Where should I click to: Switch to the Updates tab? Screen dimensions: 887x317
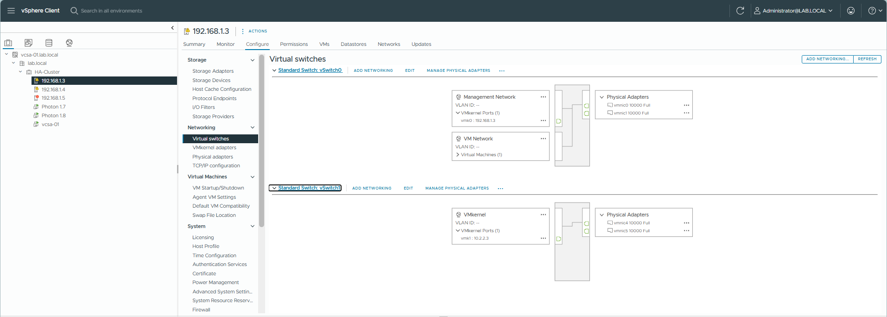tap(421, 44)
